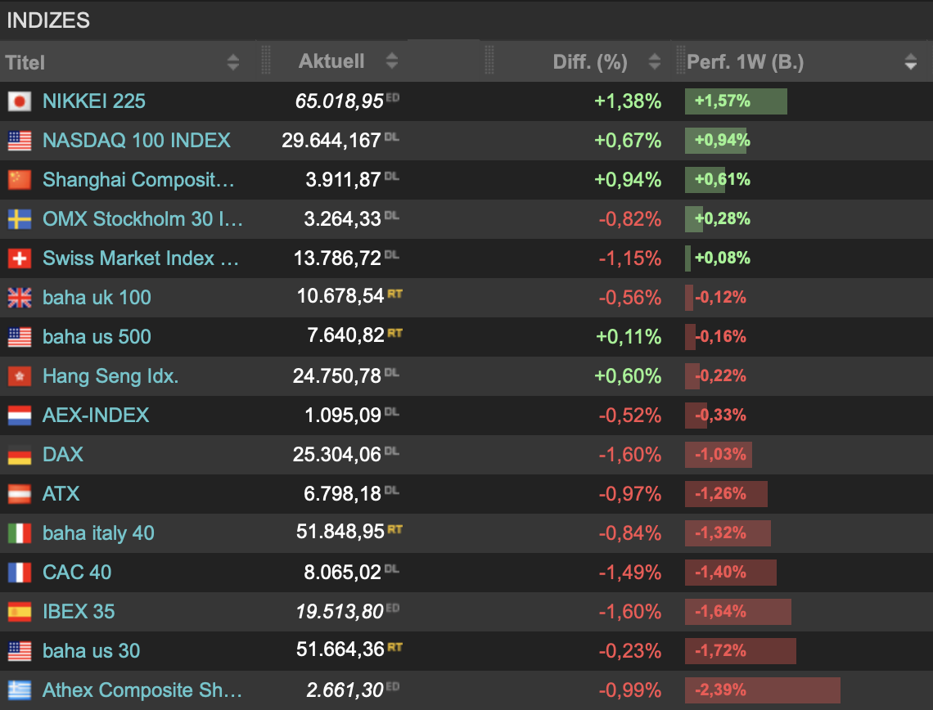Screen dimensions: 933x710
Task: Open the IBEX 35 index link
Action: (79, 611)
